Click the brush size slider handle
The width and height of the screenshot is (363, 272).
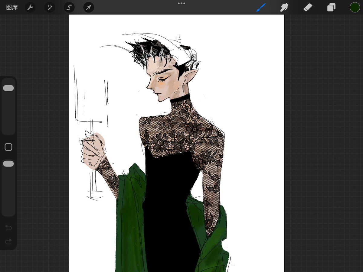tap(8, 88)
